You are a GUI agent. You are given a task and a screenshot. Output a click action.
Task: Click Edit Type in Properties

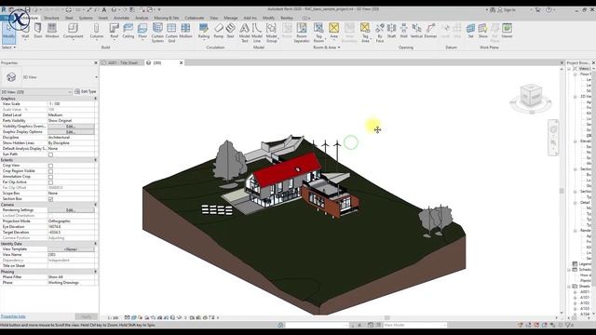pos(86,91)
